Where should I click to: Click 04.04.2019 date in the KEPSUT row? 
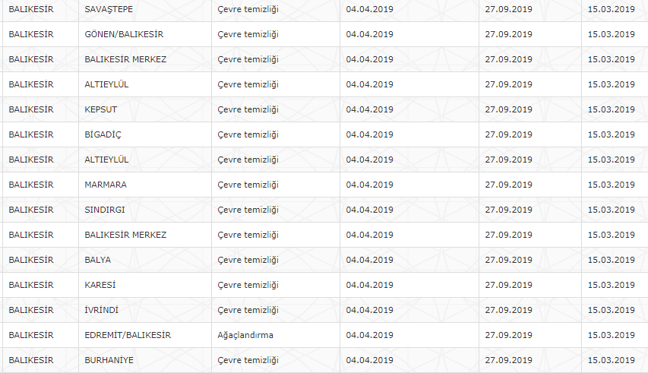(369, 109)
